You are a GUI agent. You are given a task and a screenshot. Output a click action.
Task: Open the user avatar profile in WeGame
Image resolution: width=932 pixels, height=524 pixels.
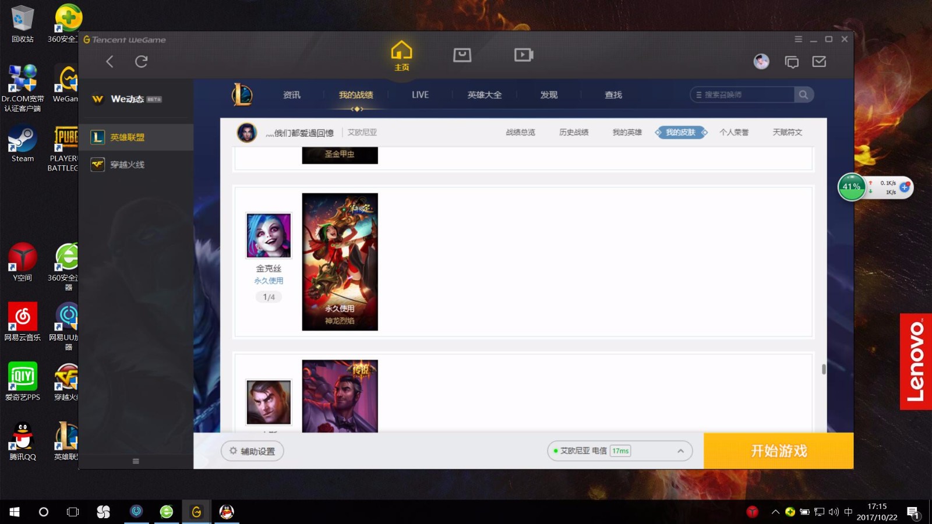point(761,61)
